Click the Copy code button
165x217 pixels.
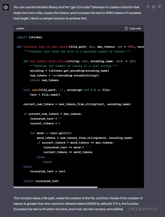click(133, 28)
